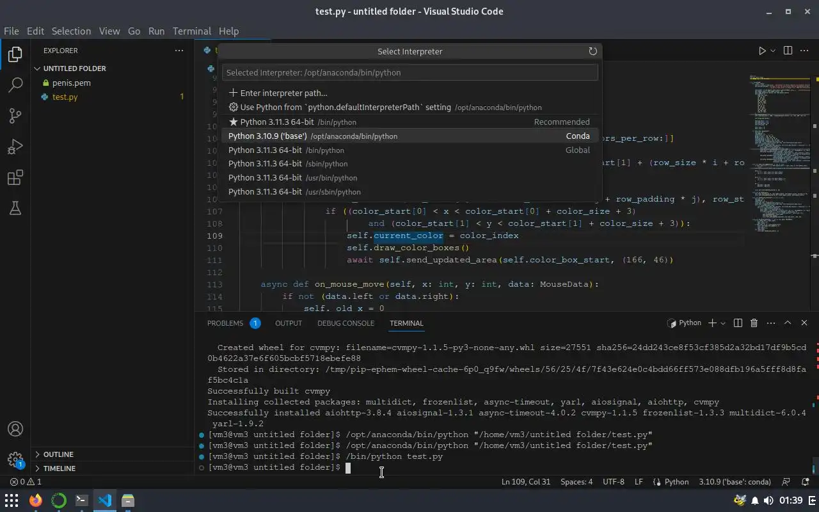
Task: Click the Explorer more actions ellipsis
Action: pos(179,51)
